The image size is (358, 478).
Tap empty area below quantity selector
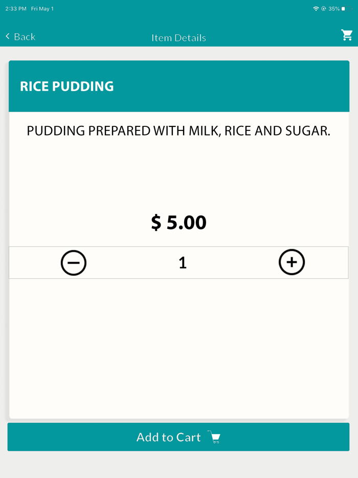178,348
